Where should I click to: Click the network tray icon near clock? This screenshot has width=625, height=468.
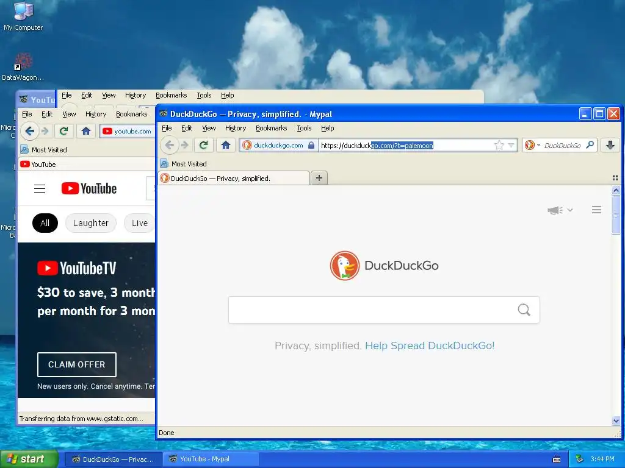coord(580,459)
